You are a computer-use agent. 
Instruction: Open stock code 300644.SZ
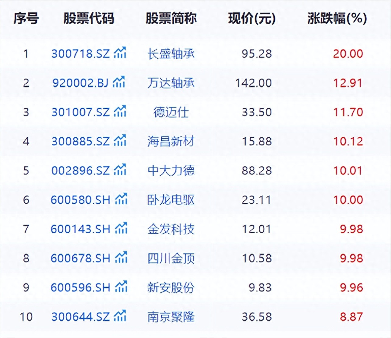click(x=80, y=317)
